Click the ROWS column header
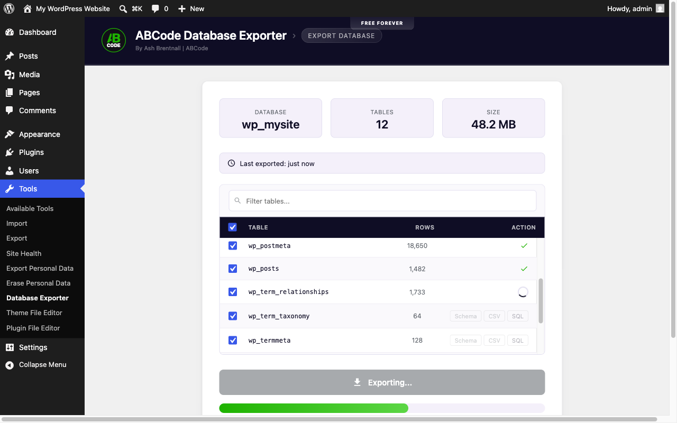 pos(425,227)
